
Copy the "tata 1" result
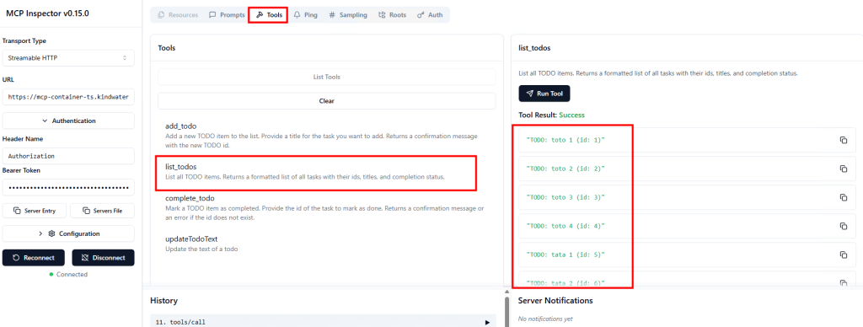pyautogui.click(x=843, y=255)
